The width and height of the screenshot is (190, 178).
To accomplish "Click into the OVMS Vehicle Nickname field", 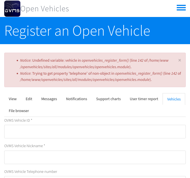I will click(95, 157).
